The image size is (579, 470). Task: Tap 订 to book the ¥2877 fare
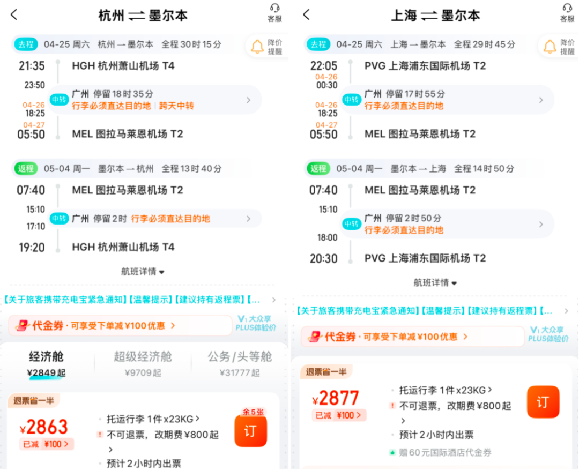tap(543, 402)
